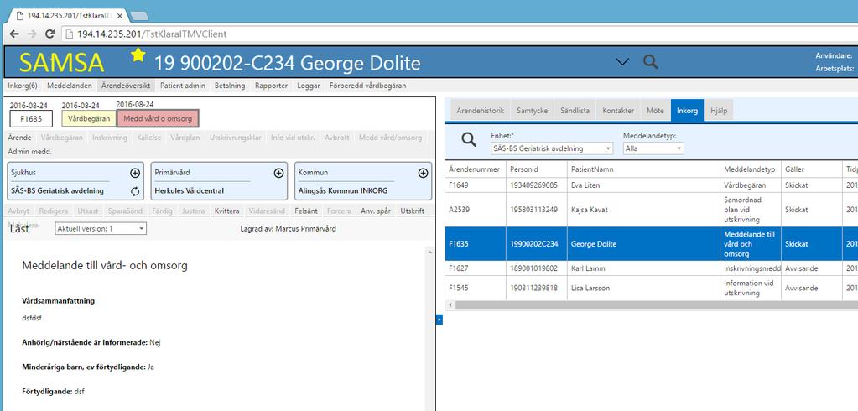Select row A2539 Kajsa Kavat
Image resolution: width=858 pixels, height=411 pixels.
tap(651, 210)
